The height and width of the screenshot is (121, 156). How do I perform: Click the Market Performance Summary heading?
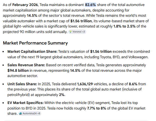(35, 43)
